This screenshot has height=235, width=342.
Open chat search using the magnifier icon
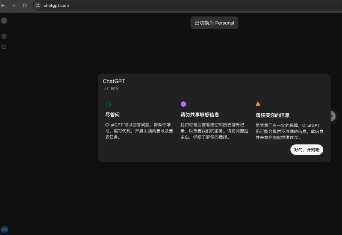tap(4, 47)
